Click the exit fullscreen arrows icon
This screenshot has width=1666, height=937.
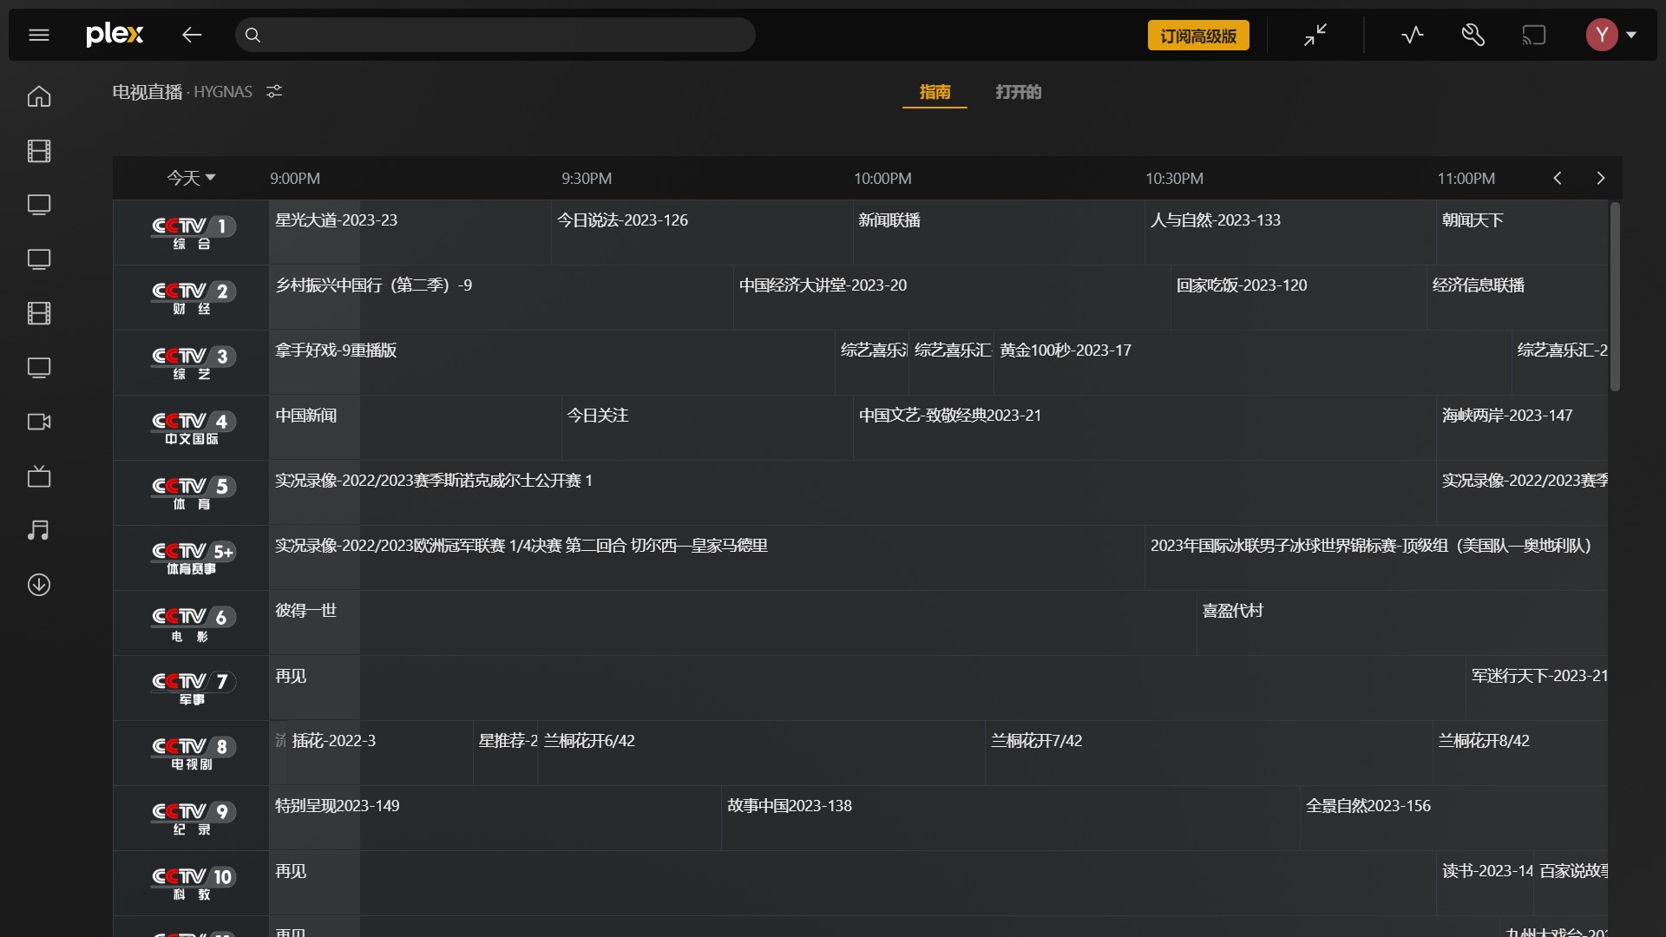coord(1315,35)
